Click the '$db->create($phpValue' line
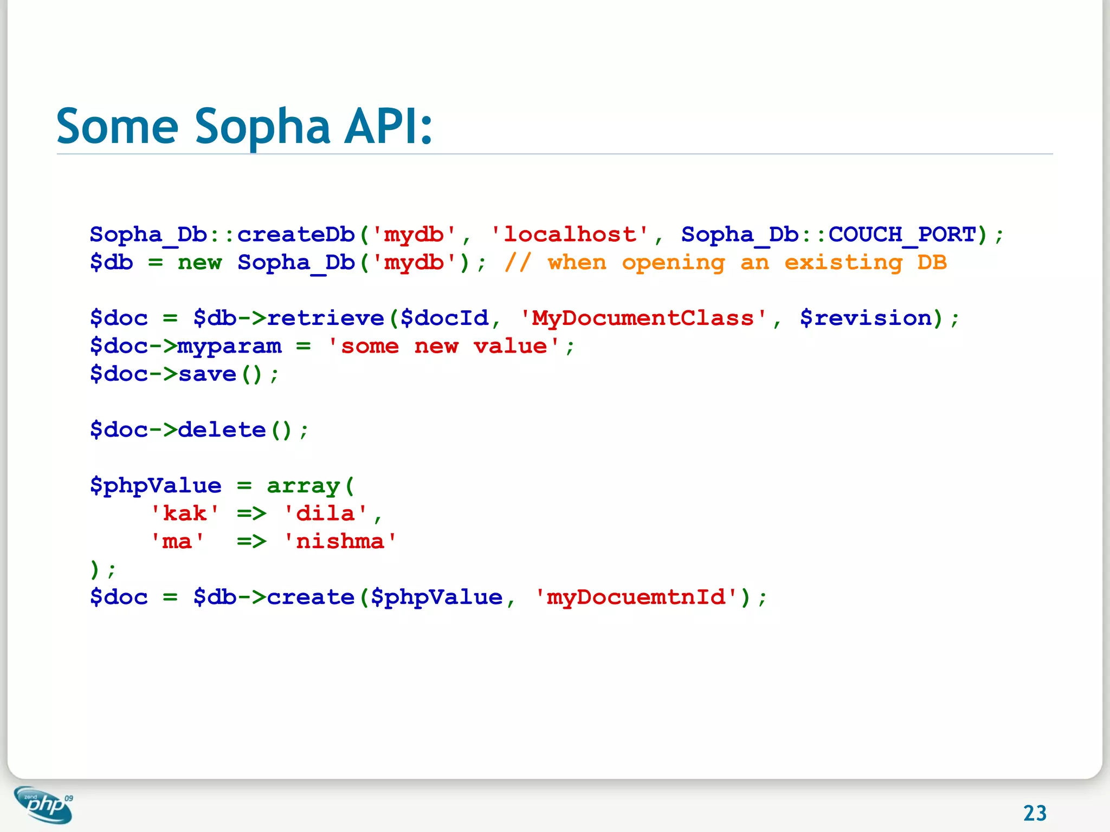1110x832 pixels. point(428,598)
